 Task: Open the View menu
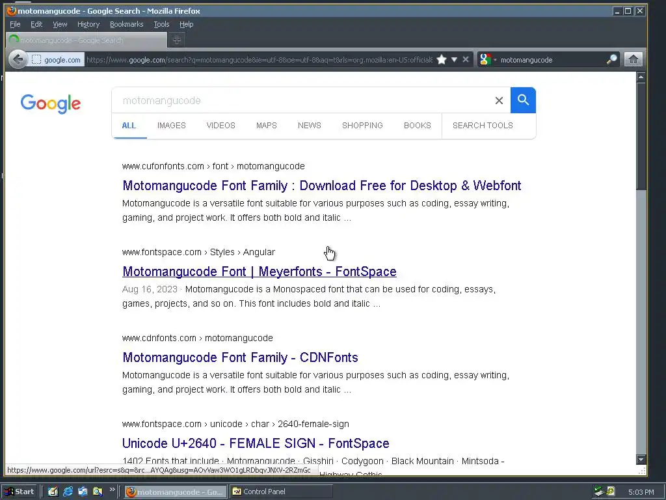pos(60,24)
